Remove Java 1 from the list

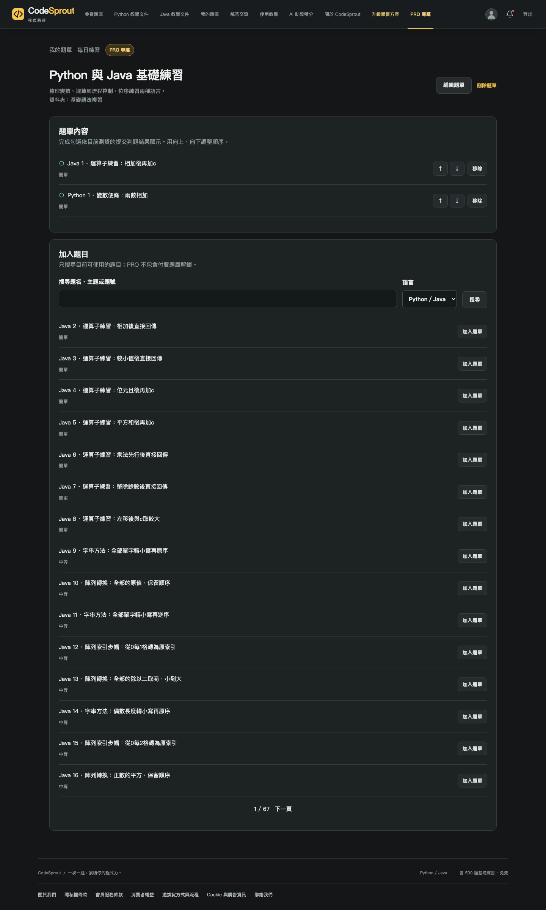point(477,169)
